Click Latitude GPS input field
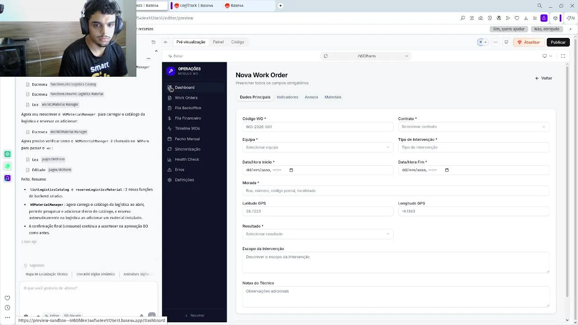This screenshot has height=325, width=578. point(317,211)
